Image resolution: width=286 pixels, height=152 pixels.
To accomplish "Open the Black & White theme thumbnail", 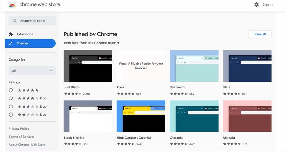I will pyautogui.click(x=88, y=116).
